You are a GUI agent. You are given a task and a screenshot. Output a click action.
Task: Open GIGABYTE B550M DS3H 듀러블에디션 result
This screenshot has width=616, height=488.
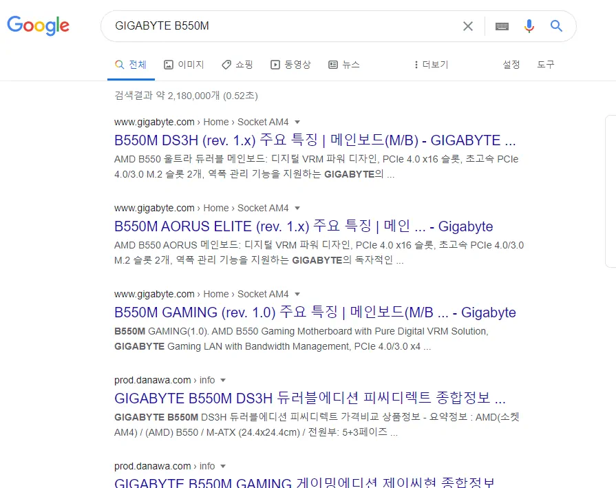[x=310, y=399]
